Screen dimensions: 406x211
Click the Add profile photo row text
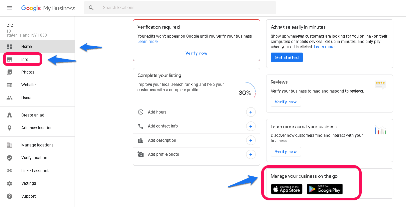164,154
